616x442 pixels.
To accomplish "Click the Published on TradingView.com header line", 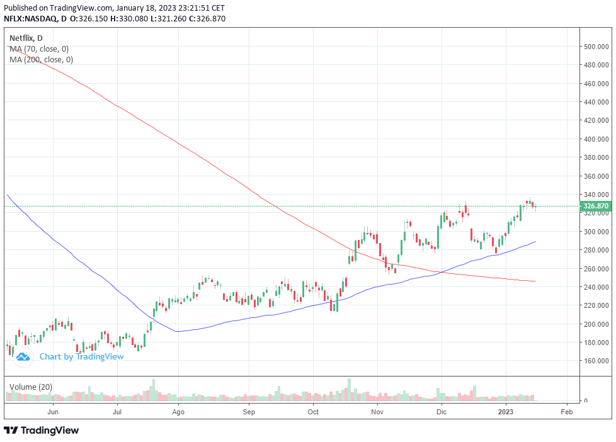I will 115,8.
